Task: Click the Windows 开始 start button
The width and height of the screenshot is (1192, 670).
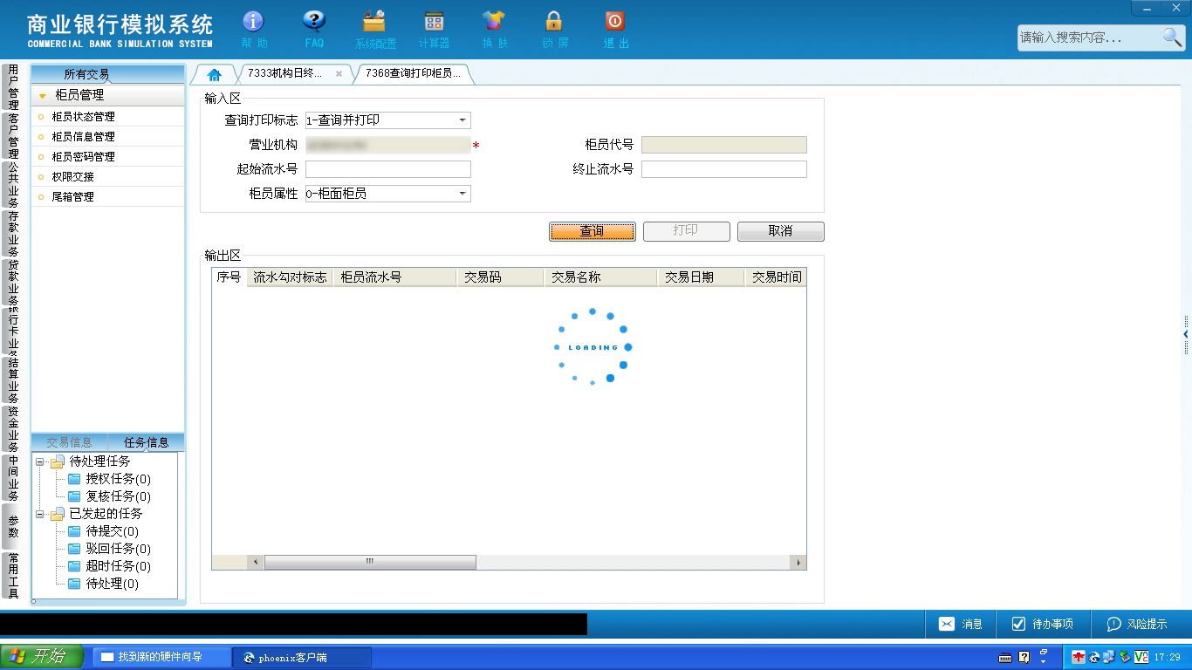Action: (42, 657)
